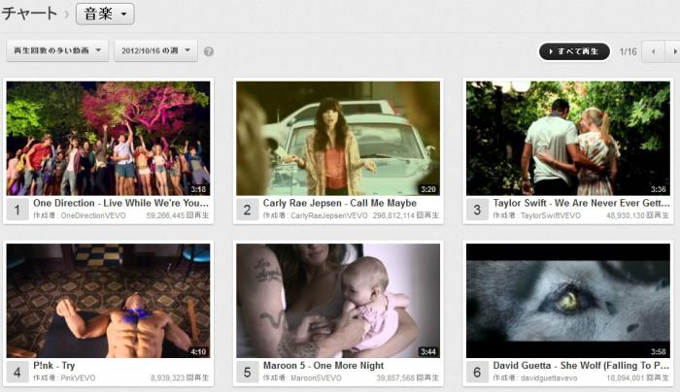The image size is (680, 392).
Task: Open PinkVEVO channel link
Action: coord(78,377)
